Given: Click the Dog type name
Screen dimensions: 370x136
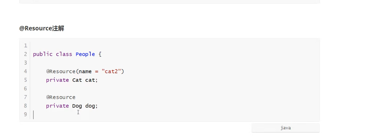Looking at the screenshot, I should (x=77, y=106).
